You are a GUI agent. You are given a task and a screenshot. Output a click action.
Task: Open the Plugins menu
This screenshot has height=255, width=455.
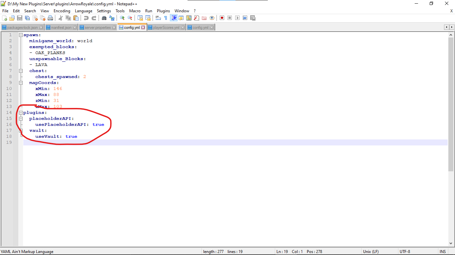click(x=163, y=11)
